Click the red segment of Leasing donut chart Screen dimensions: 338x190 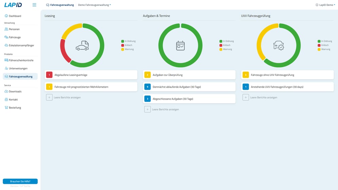point(64,52)
